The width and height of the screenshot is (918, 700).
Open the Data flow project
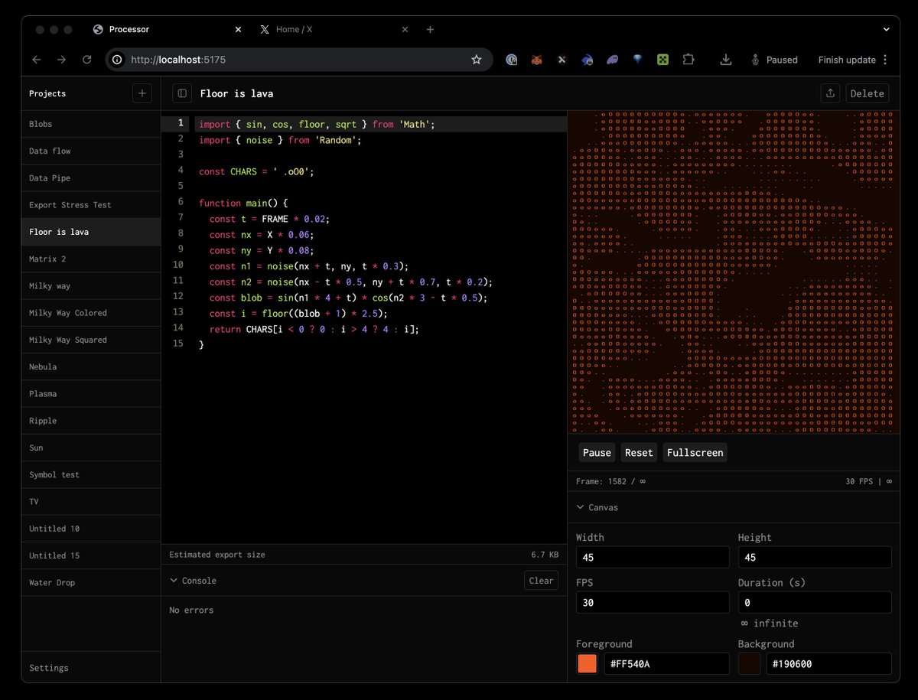(91, 151)
